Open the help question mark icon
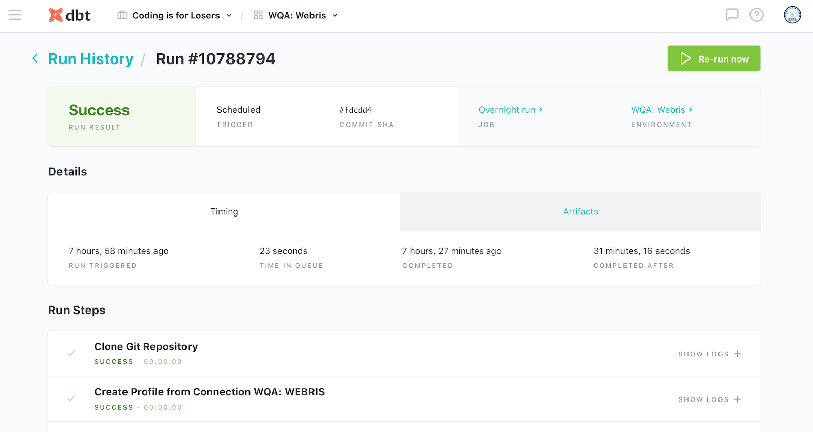This screenshot has width=813, height=432. (757, 15)
